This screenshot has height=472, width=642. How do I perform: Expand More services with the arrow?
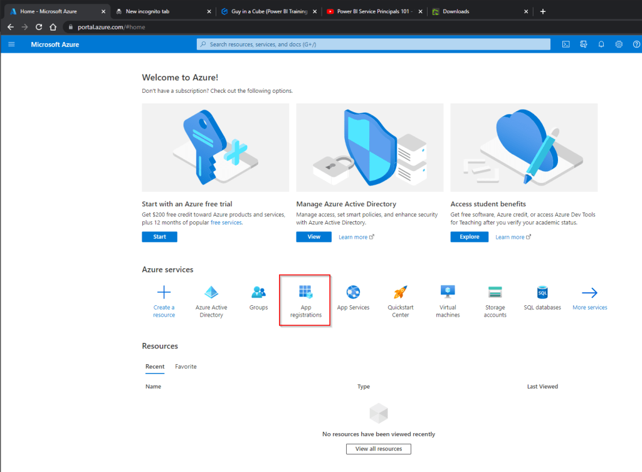tap(589, 291)
